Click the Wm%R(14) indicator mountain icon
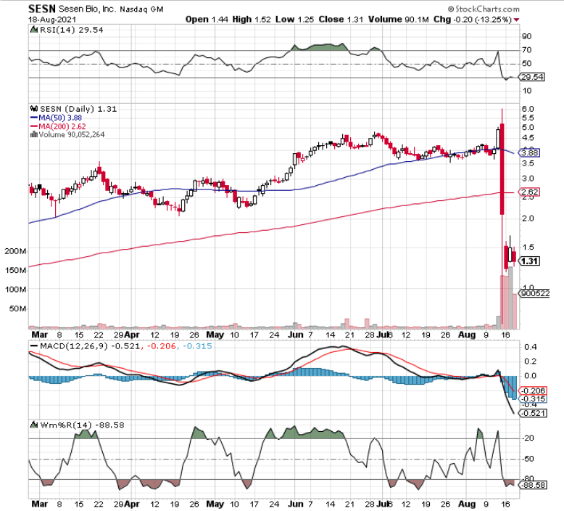564x511 pixels. click(x=34, y=425)
